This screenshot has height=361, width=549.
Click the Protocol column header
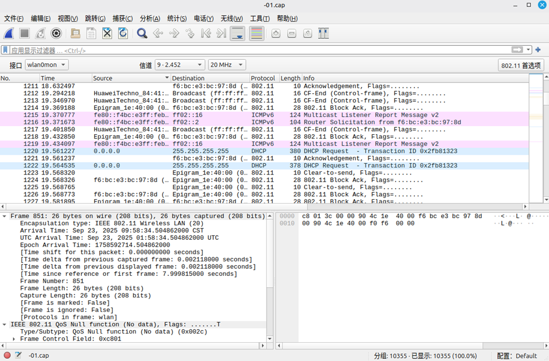point(264,78)
